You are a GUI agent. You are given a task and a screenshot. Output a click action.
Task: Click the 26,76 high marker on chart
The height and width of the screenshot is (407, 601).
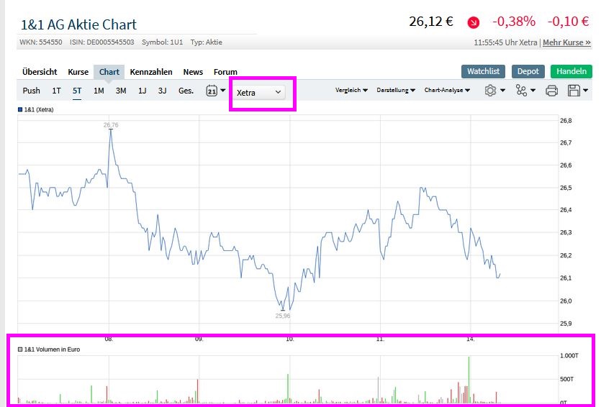111,125
